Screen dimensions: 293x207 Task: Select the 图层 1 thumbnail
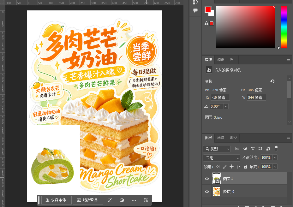(216, 178)
